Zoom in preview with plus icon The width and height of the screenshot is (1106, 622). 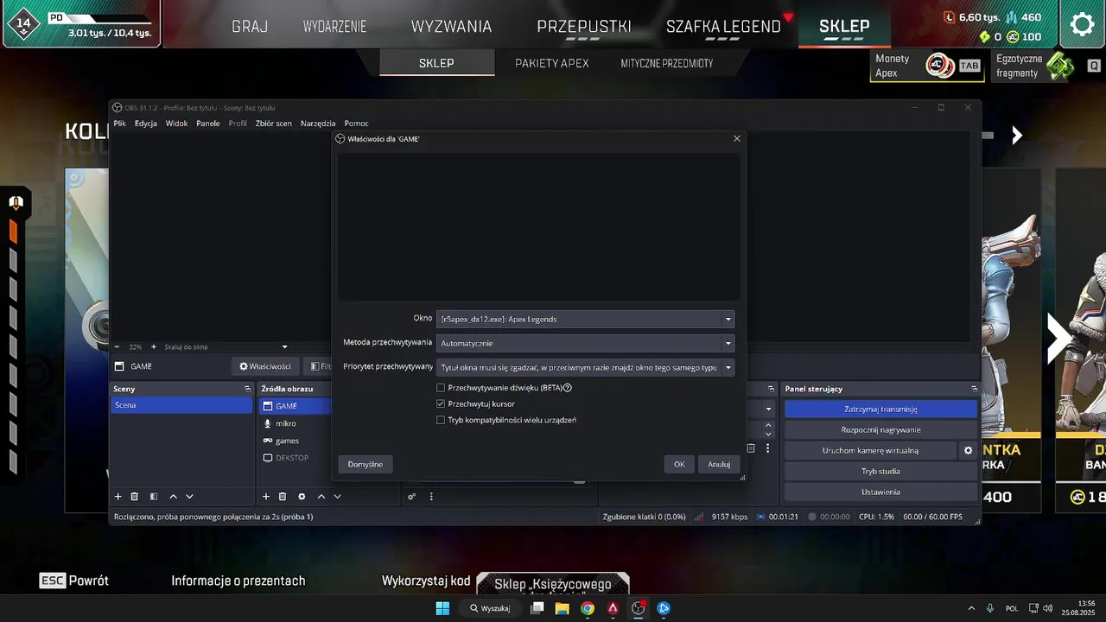pyautogui.click(x=154, y=346)
